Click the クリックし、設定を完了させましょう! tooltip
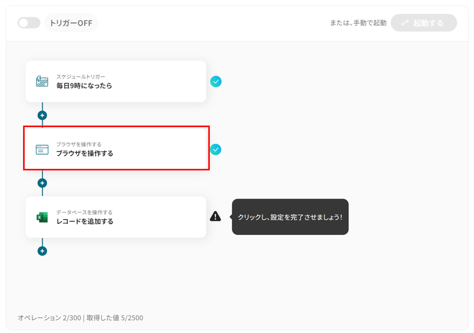 click(290, 217)
